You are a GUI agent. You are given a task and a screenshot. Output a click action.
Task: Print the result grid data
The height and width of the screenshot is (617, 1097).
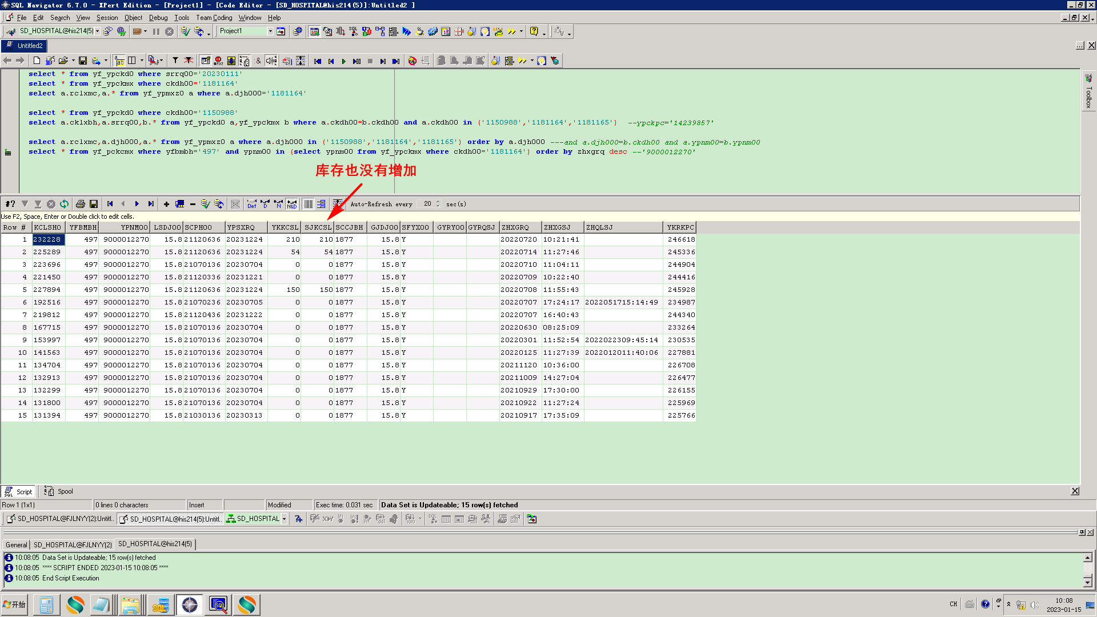click(80, 204)
